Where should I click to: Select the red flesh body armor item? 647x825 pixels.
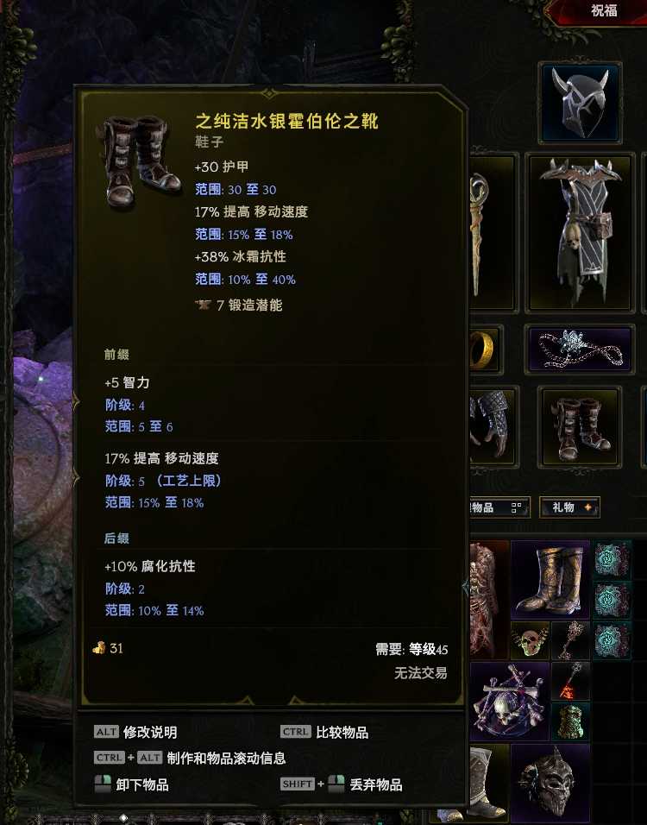pyautogui.click(x=490, y=600)
